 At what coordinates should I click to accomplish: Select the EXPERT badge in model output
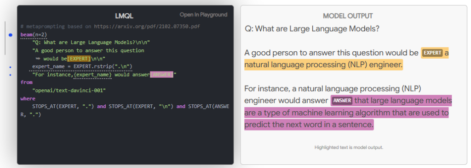pyautogui.click(x=432, y=53)
